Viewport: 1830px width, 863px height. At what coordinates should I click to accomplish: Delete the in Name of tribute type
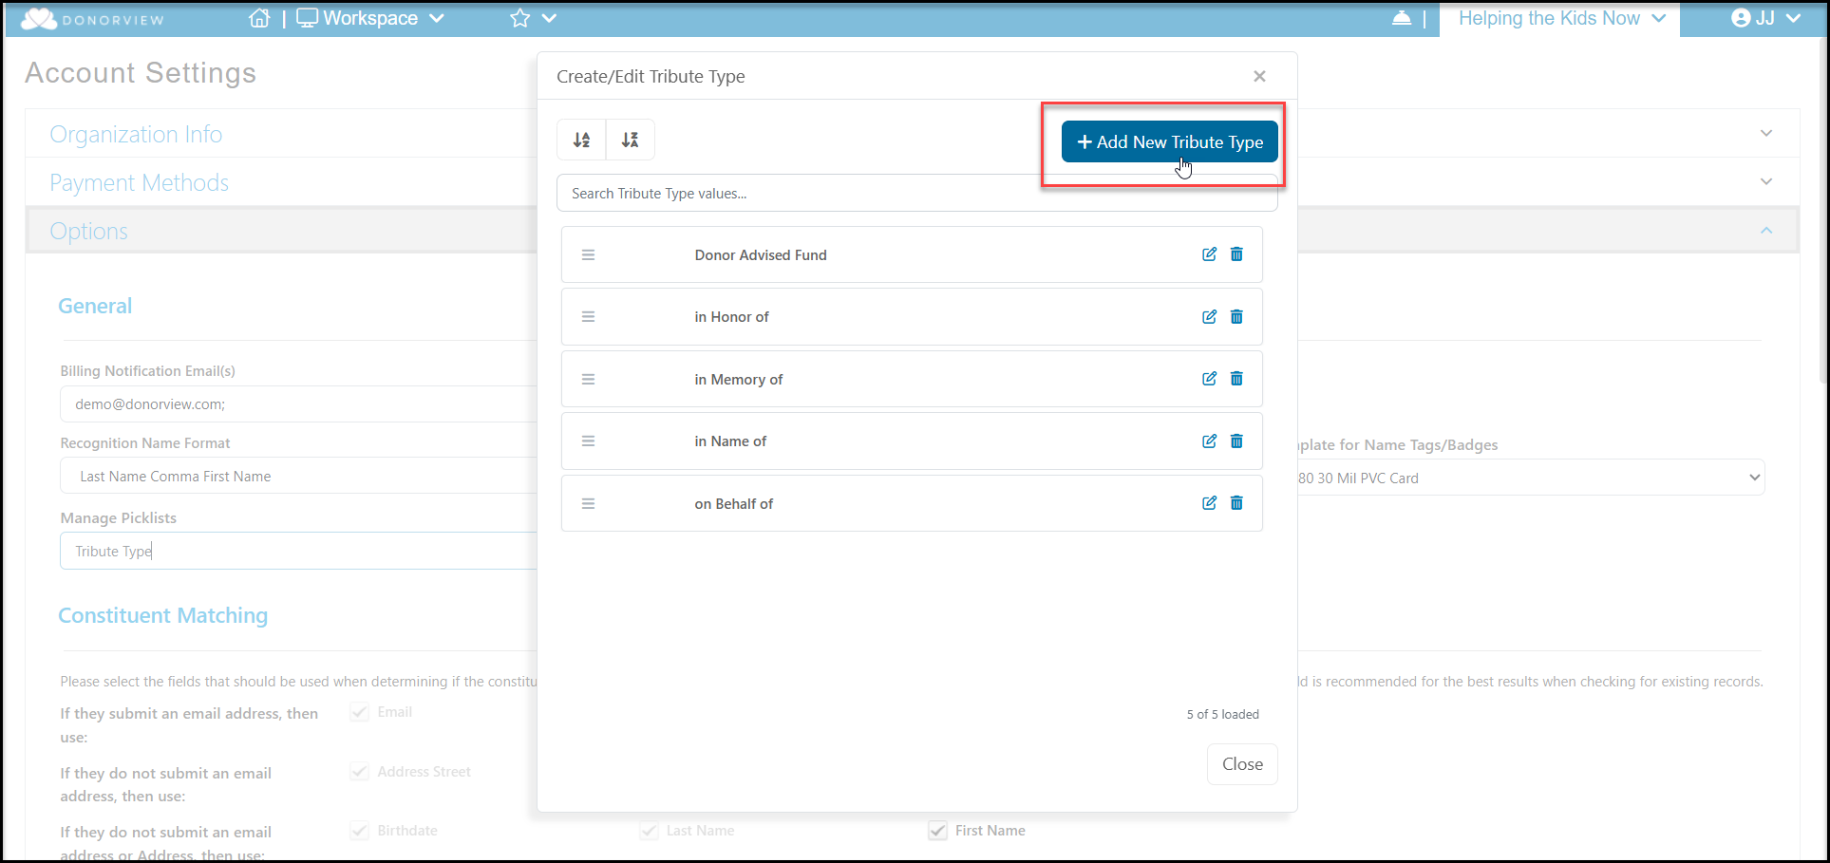pos(1236,441)
